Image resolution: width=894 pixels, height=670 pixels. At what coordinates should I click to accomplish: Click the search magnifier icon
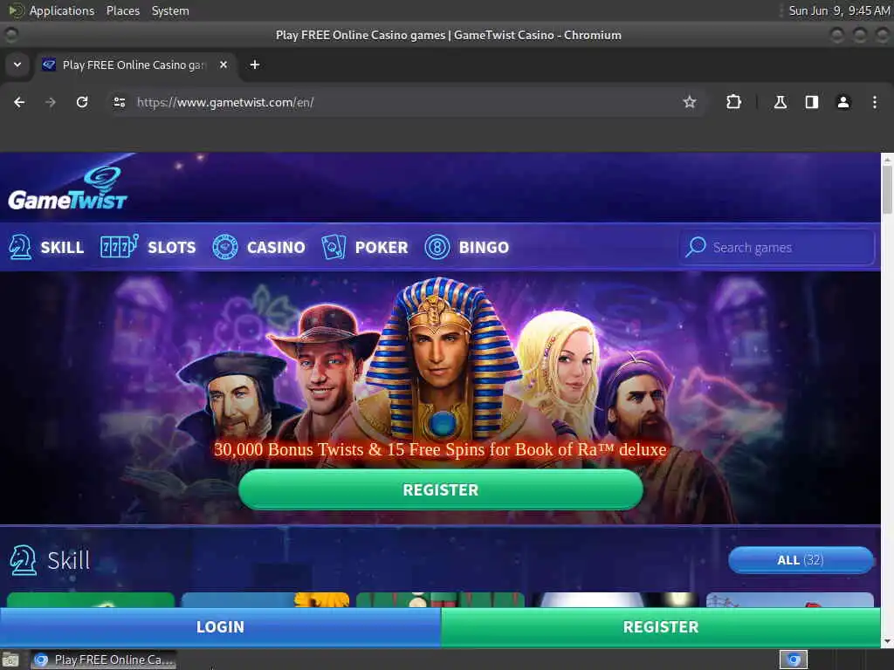point(696,247)
